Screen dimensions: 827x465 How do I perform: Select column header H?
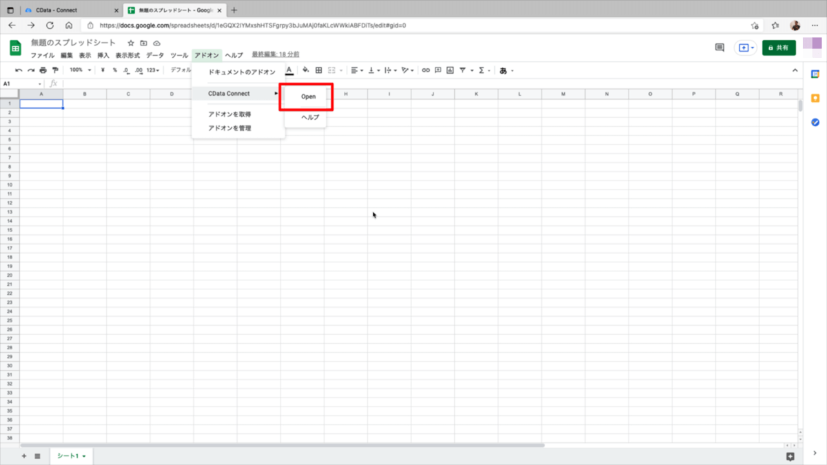345,94
